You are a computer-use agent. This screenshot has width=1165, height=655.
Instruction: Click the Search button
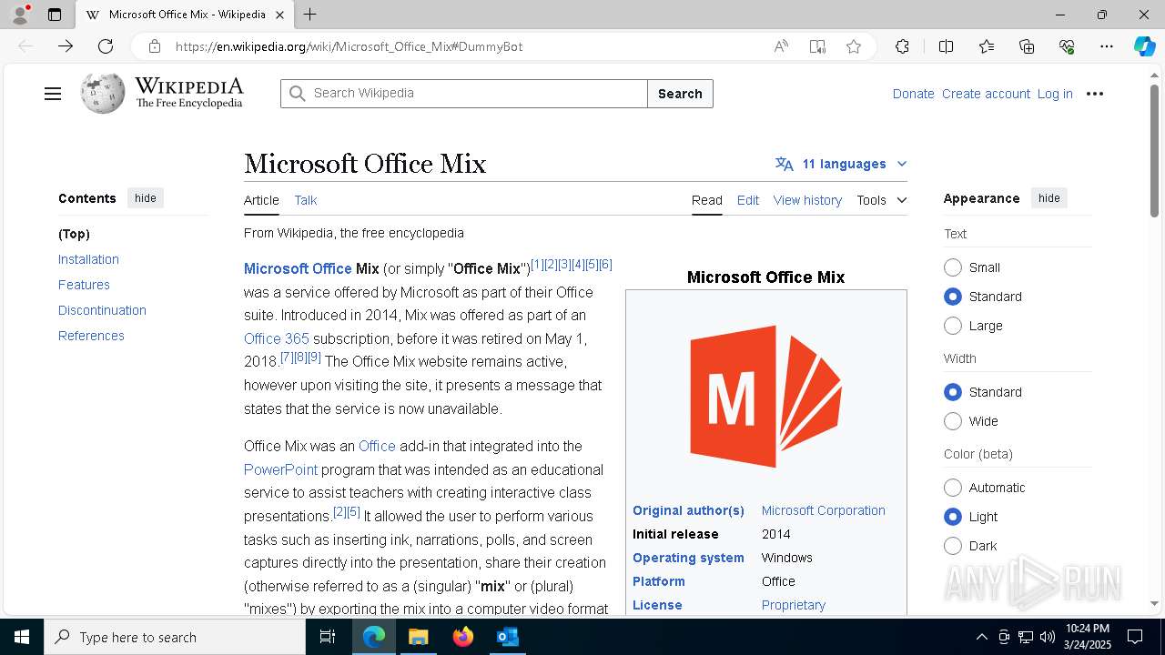(x=680, y=94)
